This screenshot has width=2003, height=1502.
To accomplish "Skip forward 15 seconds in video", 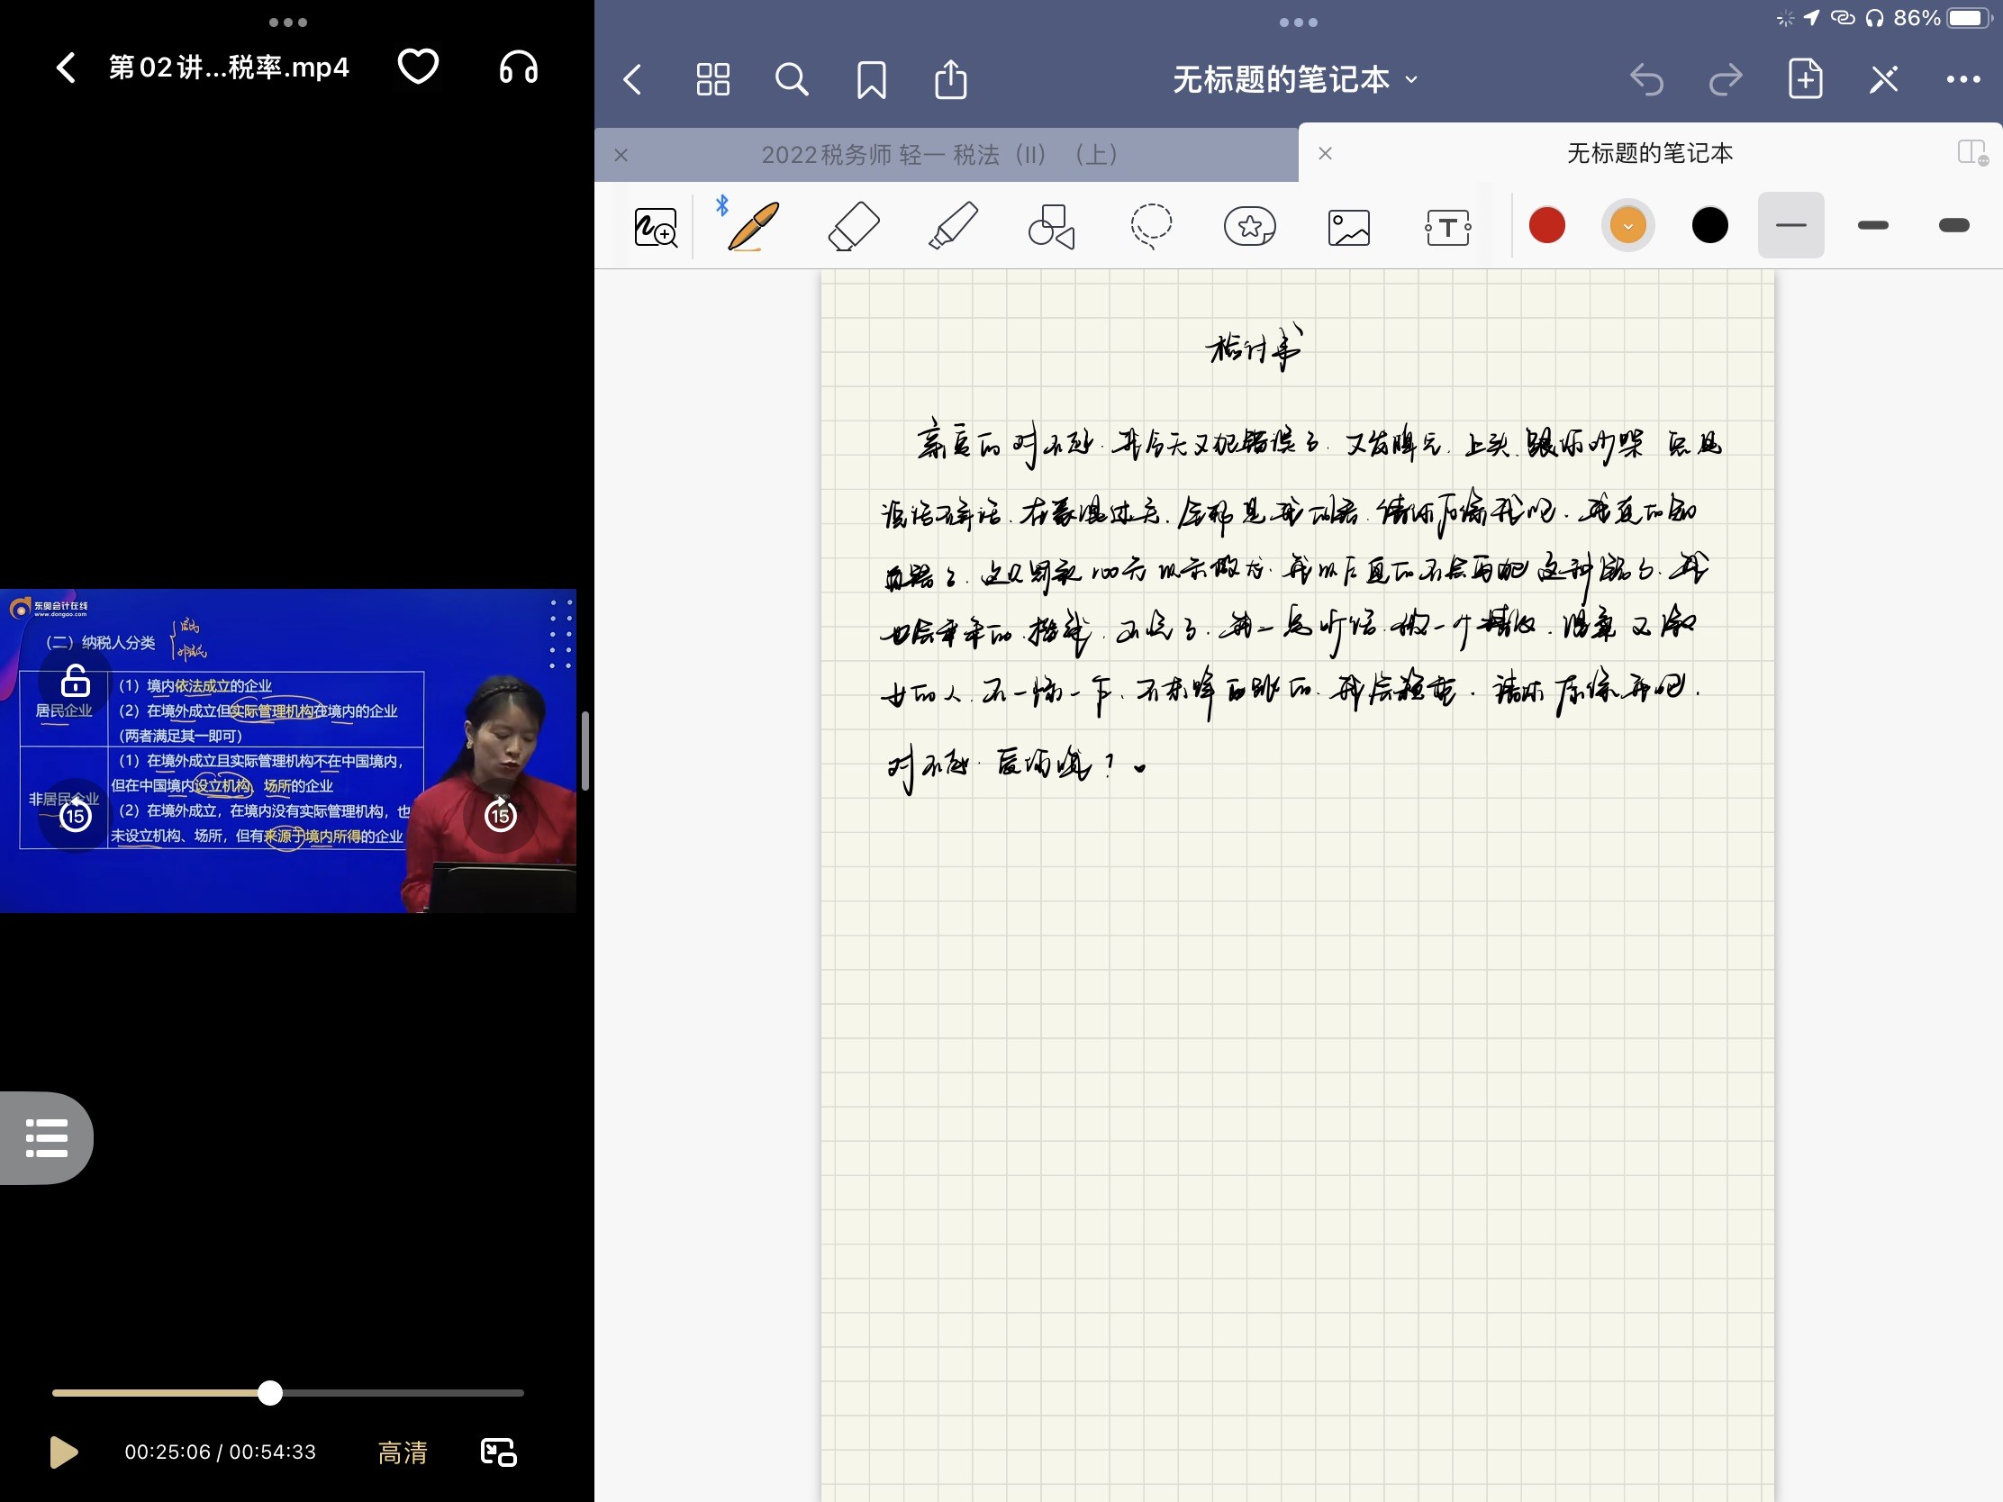I will [x=500, y=816].
